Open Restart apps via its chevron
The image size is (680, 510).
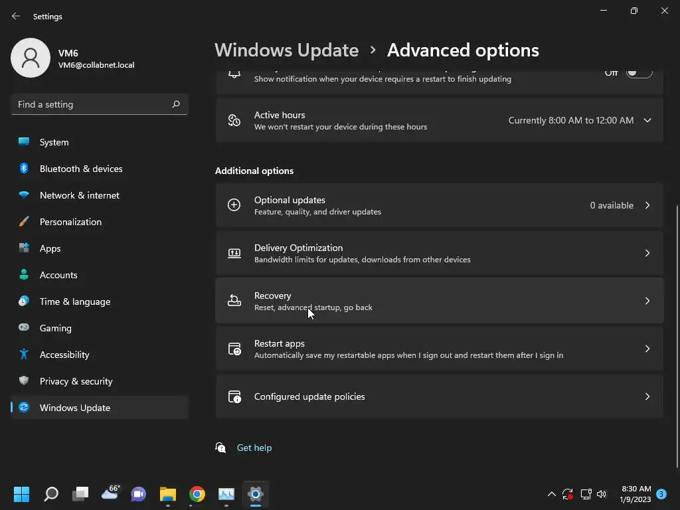[647, 349]
